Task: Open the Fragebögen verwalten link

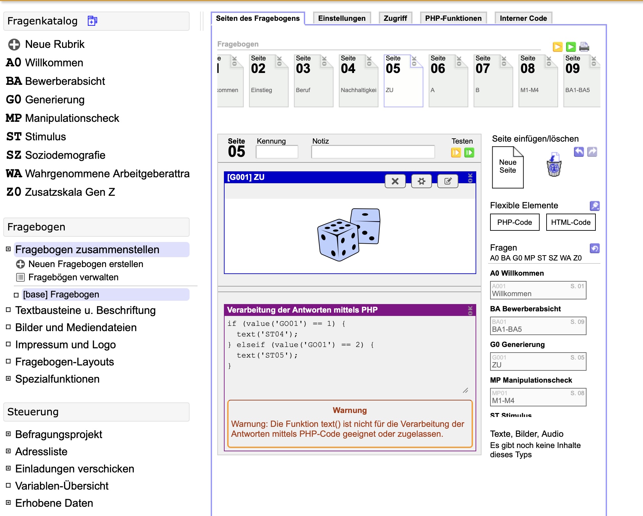Action: click(x=73, y=277)
